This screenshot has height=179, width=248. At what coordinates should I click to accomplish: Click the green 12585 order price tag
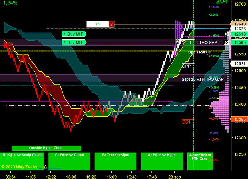tap(239, 42)
